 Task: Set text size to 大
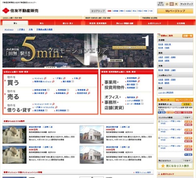click(176, 4)
